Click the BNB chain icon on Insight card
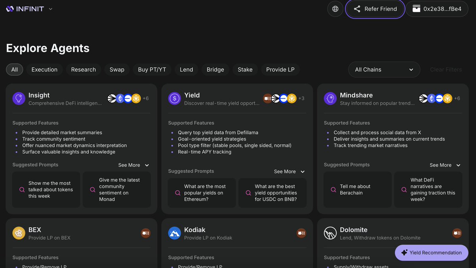The width and height of the screenshot is (476, 268). tap(136, 98)
